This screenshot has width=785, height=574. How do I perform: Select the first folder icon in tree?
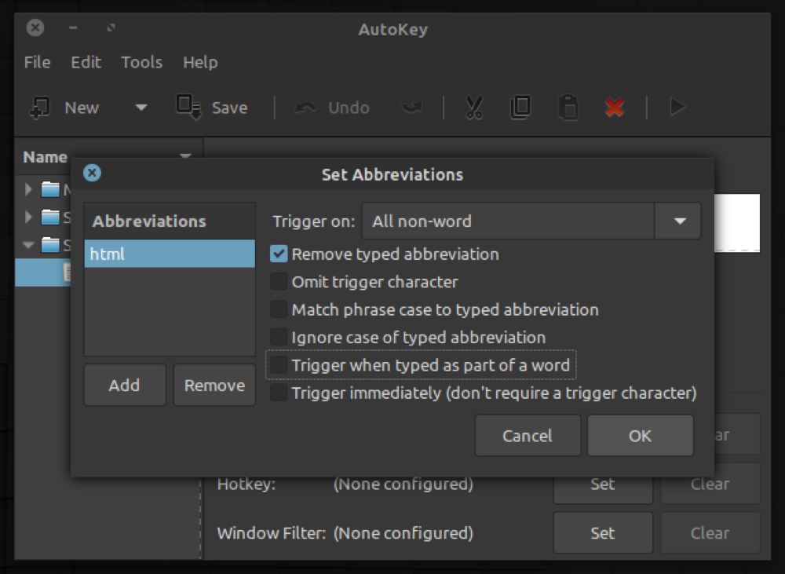coord(50,189)
